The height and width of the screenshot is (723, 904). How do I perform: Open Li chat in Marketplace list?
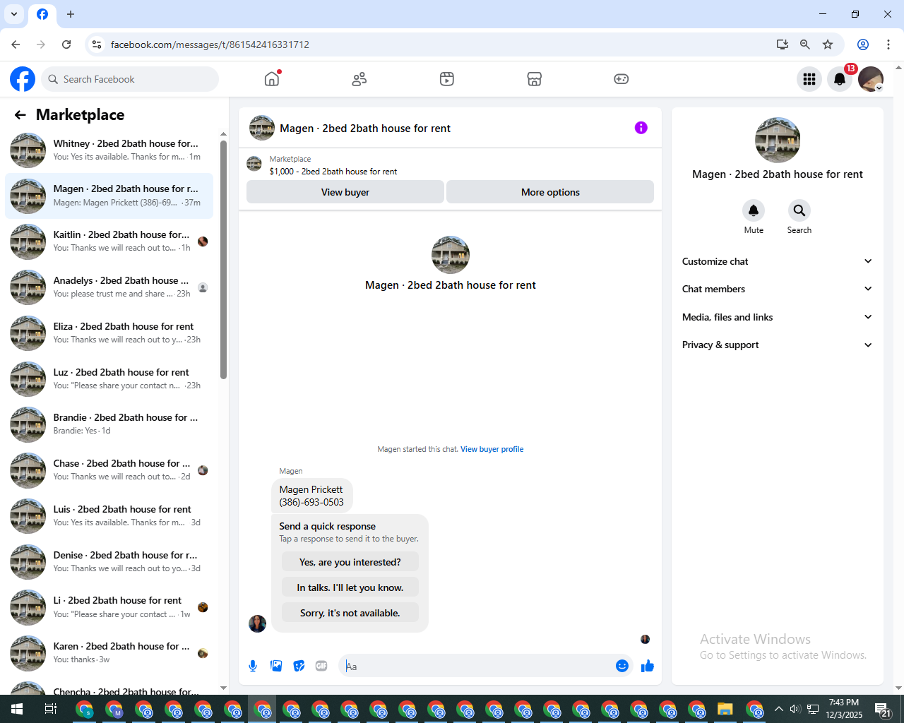(x=109, y=607)
